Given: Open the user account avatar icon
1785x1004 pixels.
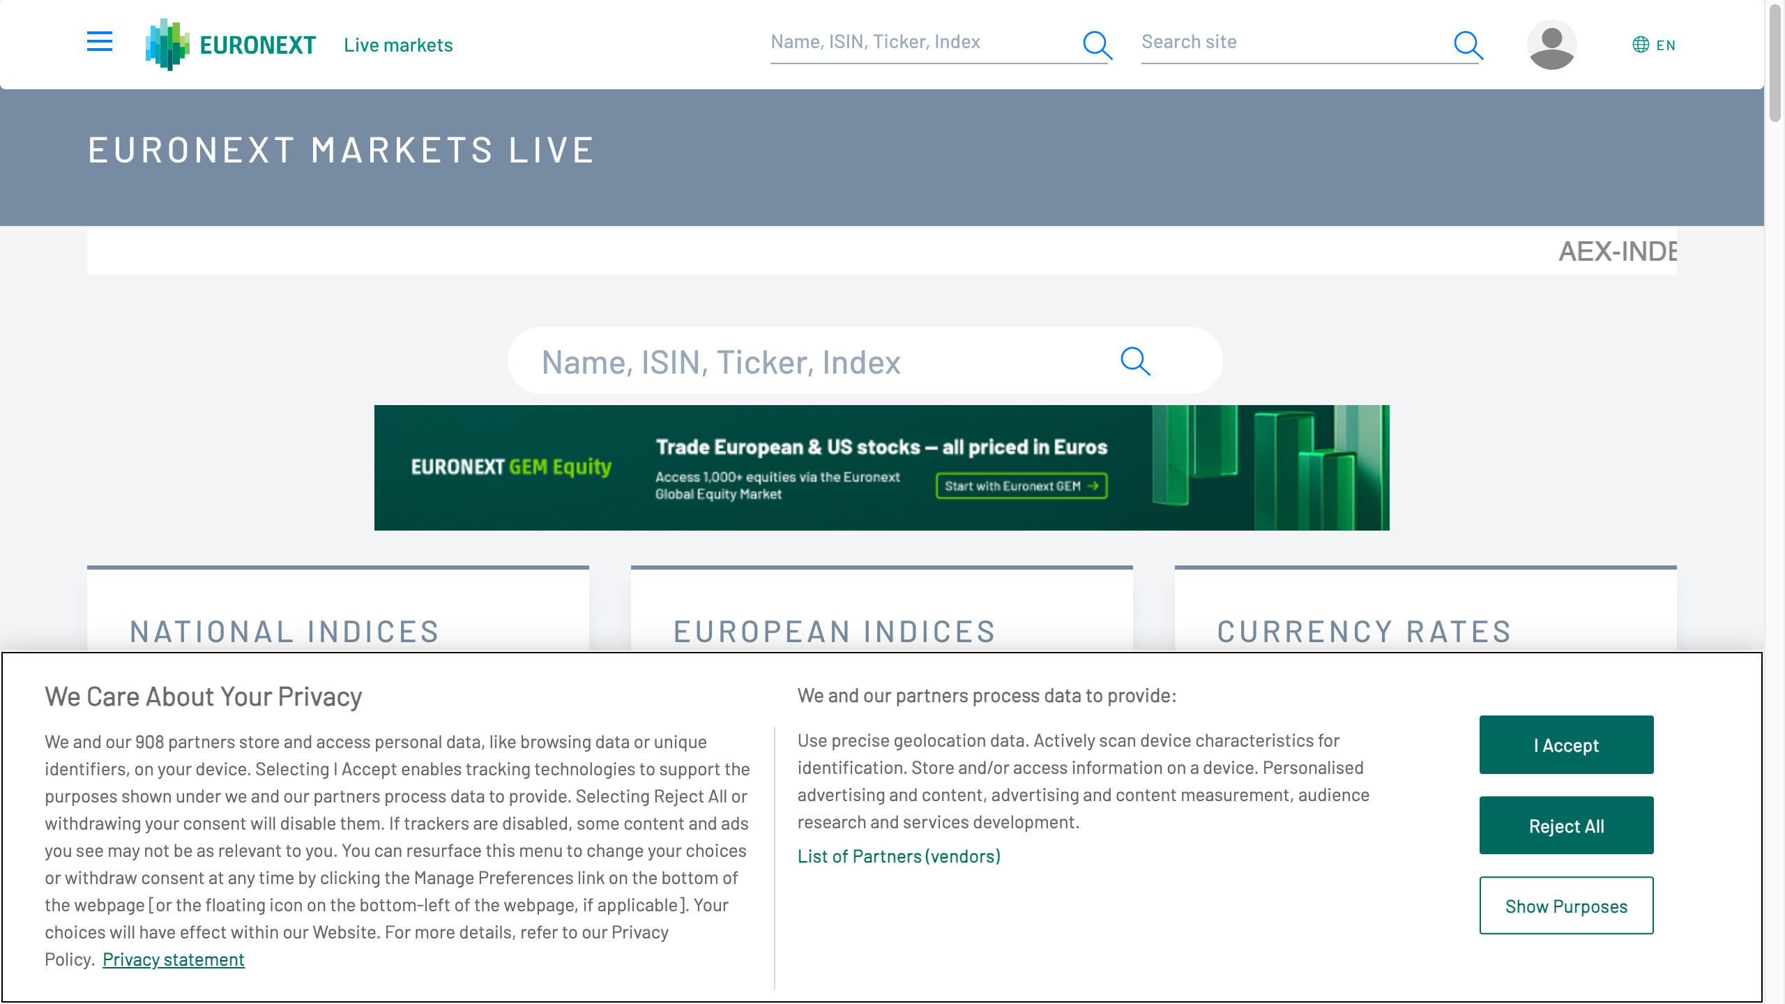Looking at the screenshot, I should point(1551,45).
